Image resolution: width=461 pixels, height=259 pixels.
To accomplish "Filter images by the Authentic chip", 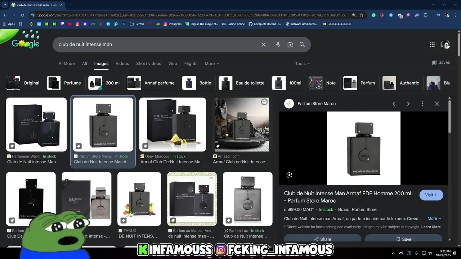I will coord(403,83).
